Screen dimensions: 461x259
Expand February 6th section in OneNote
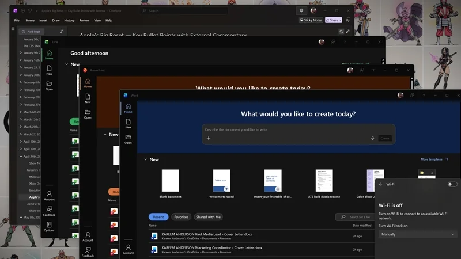coord(21,82)
